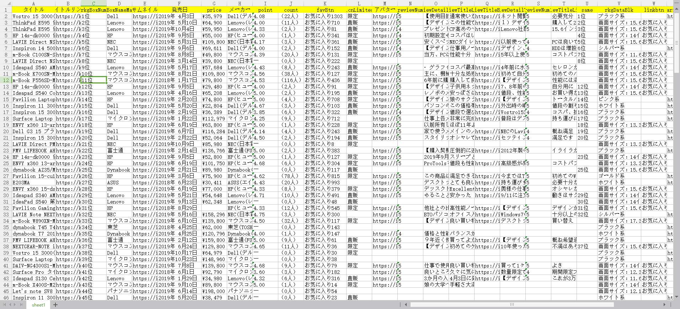
Task: Click the horizontal scrollbar thumb
Action: point(512,304)
